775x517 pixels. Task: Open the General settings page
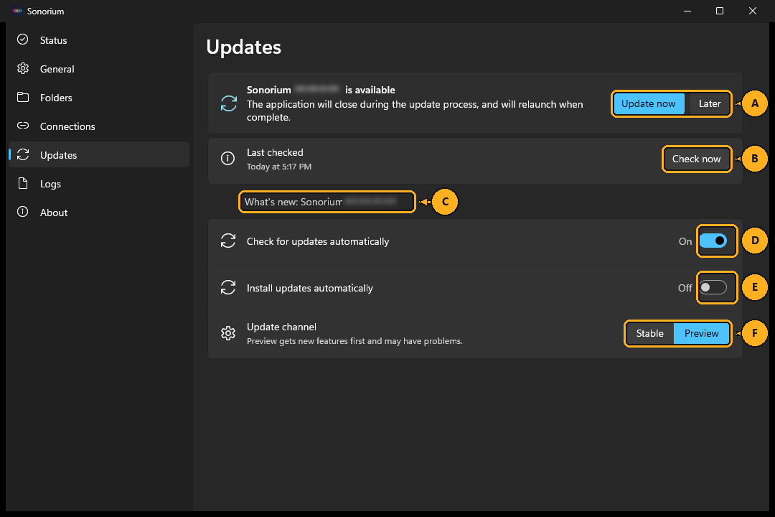tap(99, 69)
